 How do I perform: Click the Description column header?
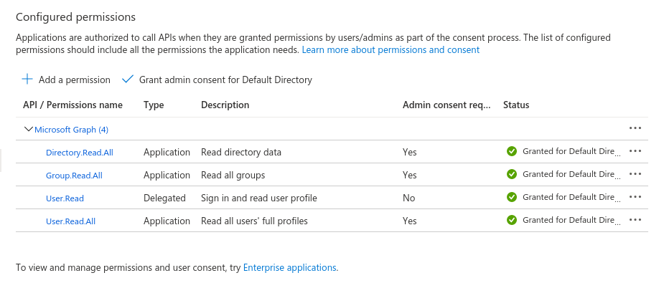tap(225, 105)
